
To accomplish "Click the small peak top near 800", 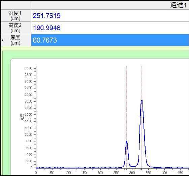I will click(127, 141).
